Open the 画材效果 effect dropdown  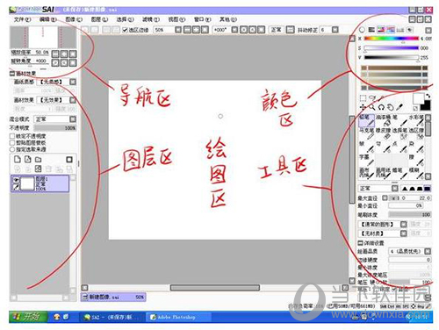73,100
